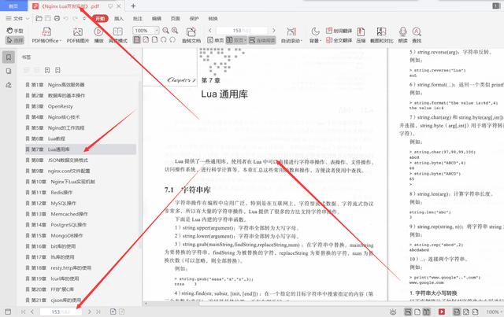Enable 划词翻译 word translation
Image resolution: width=504 pixels, height=317 pixels.
pyautogui.click(x=339, y=31)
